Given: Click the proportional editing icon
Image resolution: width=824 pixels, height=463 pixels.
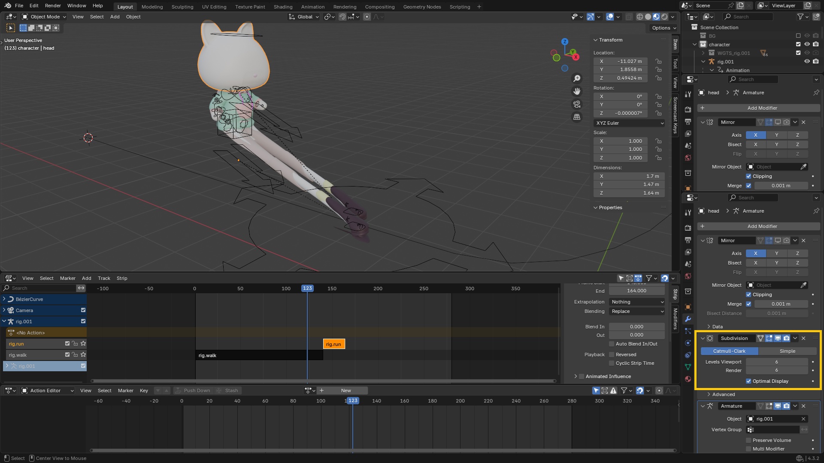Looking at the screenshot, I should pyautogui.click(x=367, y=17).
